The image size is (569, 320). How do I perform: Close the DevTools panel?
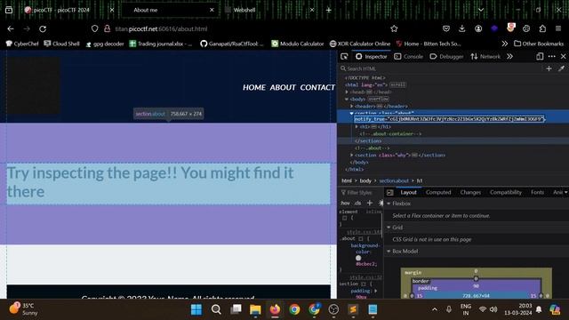click(x=563, y=57)
